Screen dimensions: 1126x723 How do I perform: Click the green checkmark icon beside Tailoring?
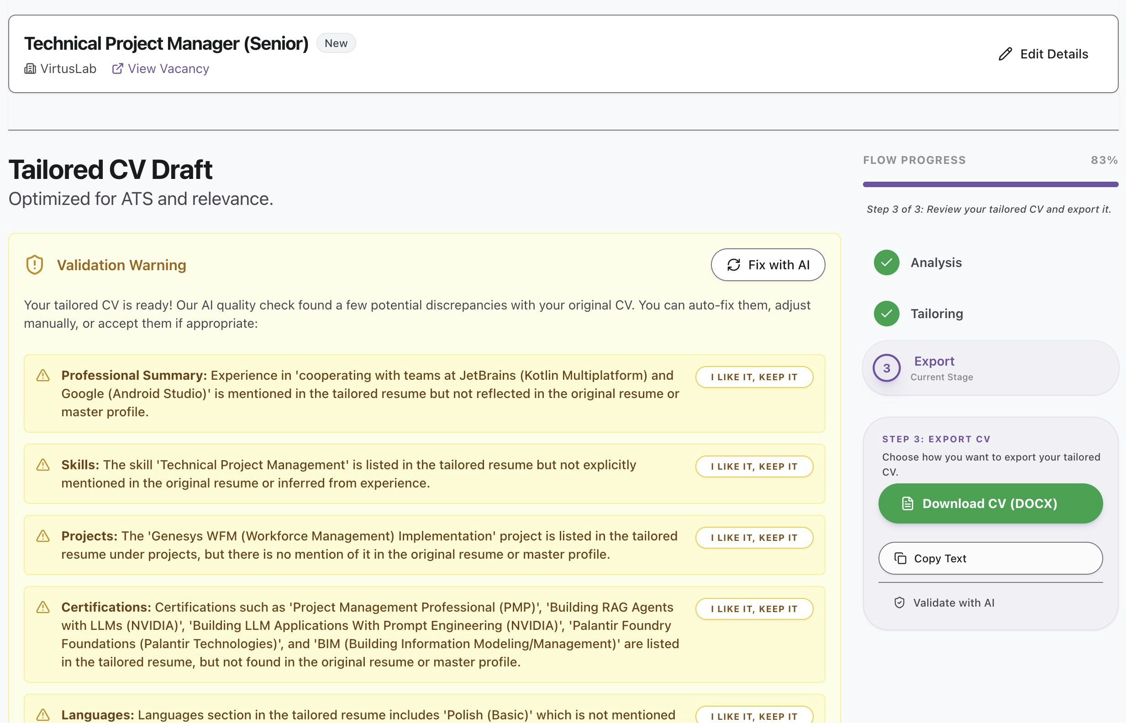pyautogui.click(x=886, y=314)
